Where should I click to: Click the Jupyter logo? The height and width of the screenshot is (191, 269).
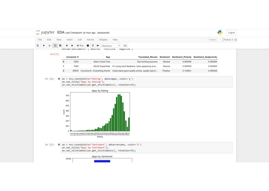(45, 32)
